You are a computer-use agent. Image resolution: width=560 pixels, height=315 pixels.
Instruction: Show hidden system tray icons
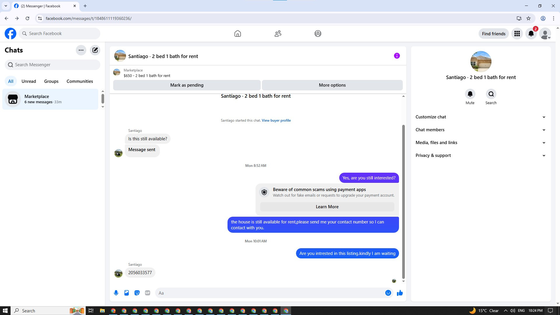pyautogui.click(x=505, y=311)
